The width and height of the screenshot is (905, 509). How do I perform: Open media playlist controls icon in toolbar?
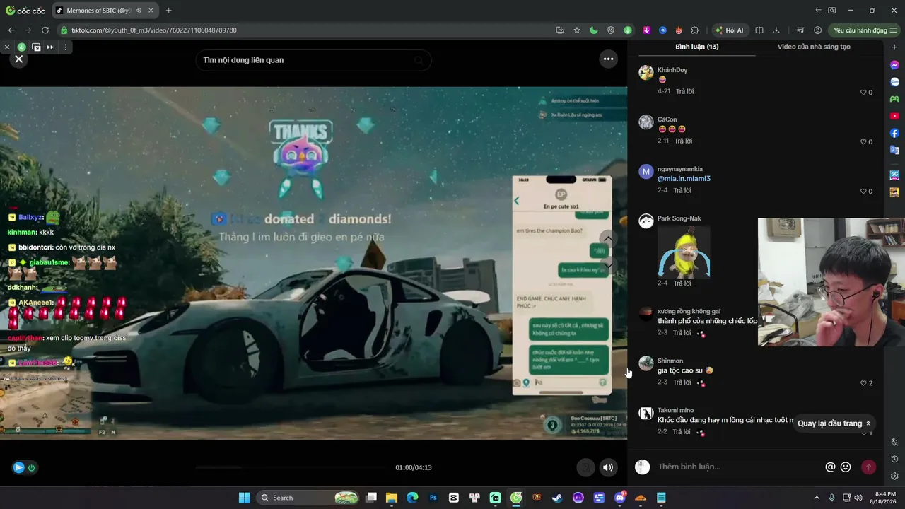[x=800, y=30]
